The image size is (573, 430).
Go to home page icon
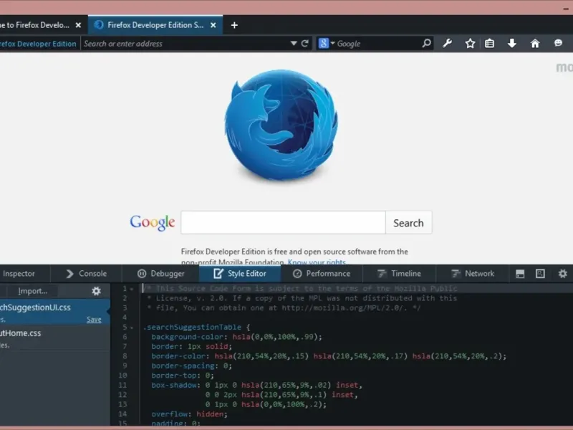pyautogui.click(x=535, y=44)
